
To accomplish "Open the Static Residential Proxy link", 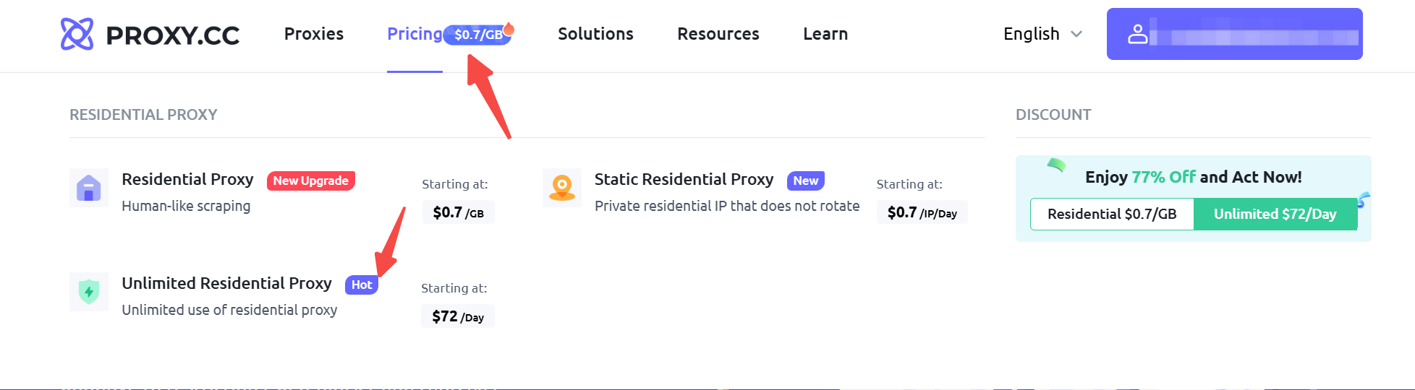I will pyautogui.click(x=684, y=179).
